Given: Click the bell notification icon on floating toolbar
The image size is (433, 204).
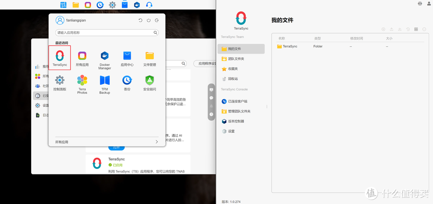Looking at the screenshot, I should coord(212,106).
